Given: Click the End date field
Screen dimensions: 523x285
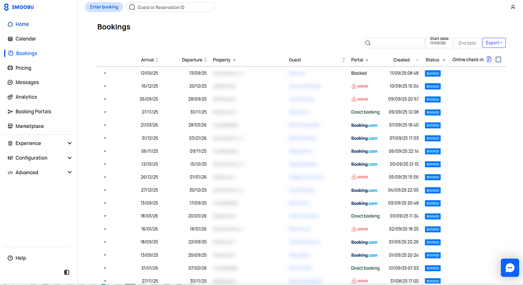Looking at the screenshot, I should click(x=467, y=43).
